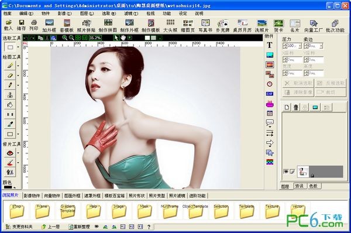Open the 向量工厂 vector factory tool
351x233 pixels.
coord(313,26)
